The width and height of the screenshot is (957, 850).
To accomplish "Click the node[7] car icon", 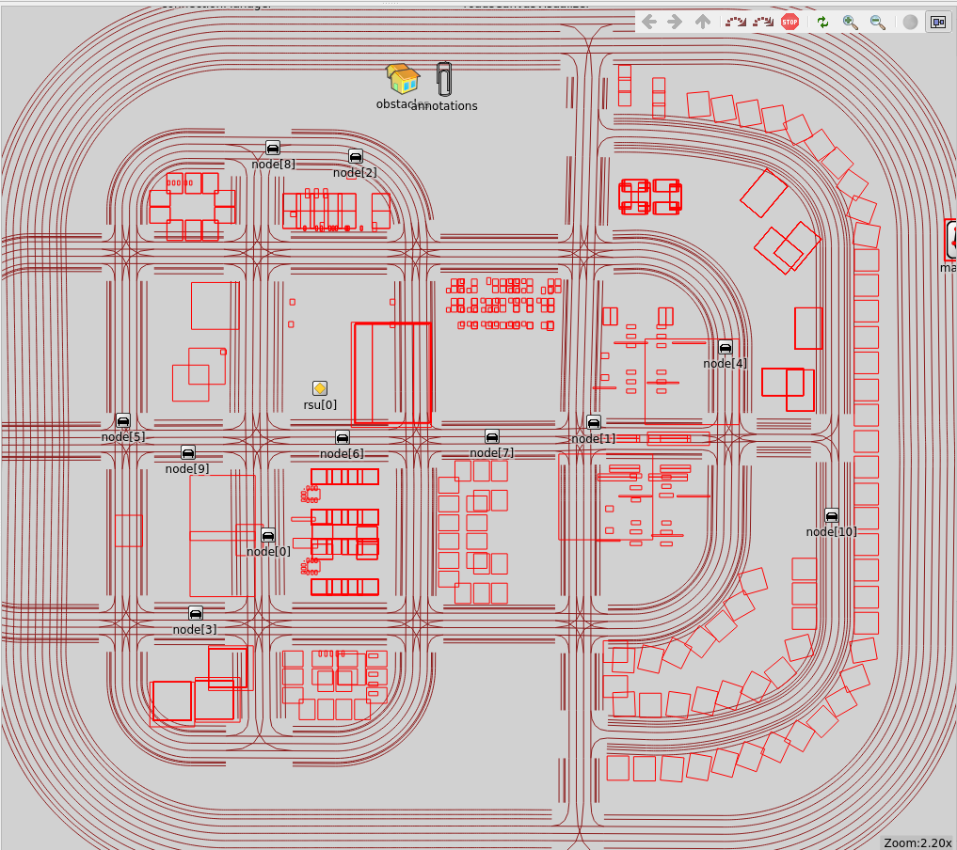I will coord(492,436).
